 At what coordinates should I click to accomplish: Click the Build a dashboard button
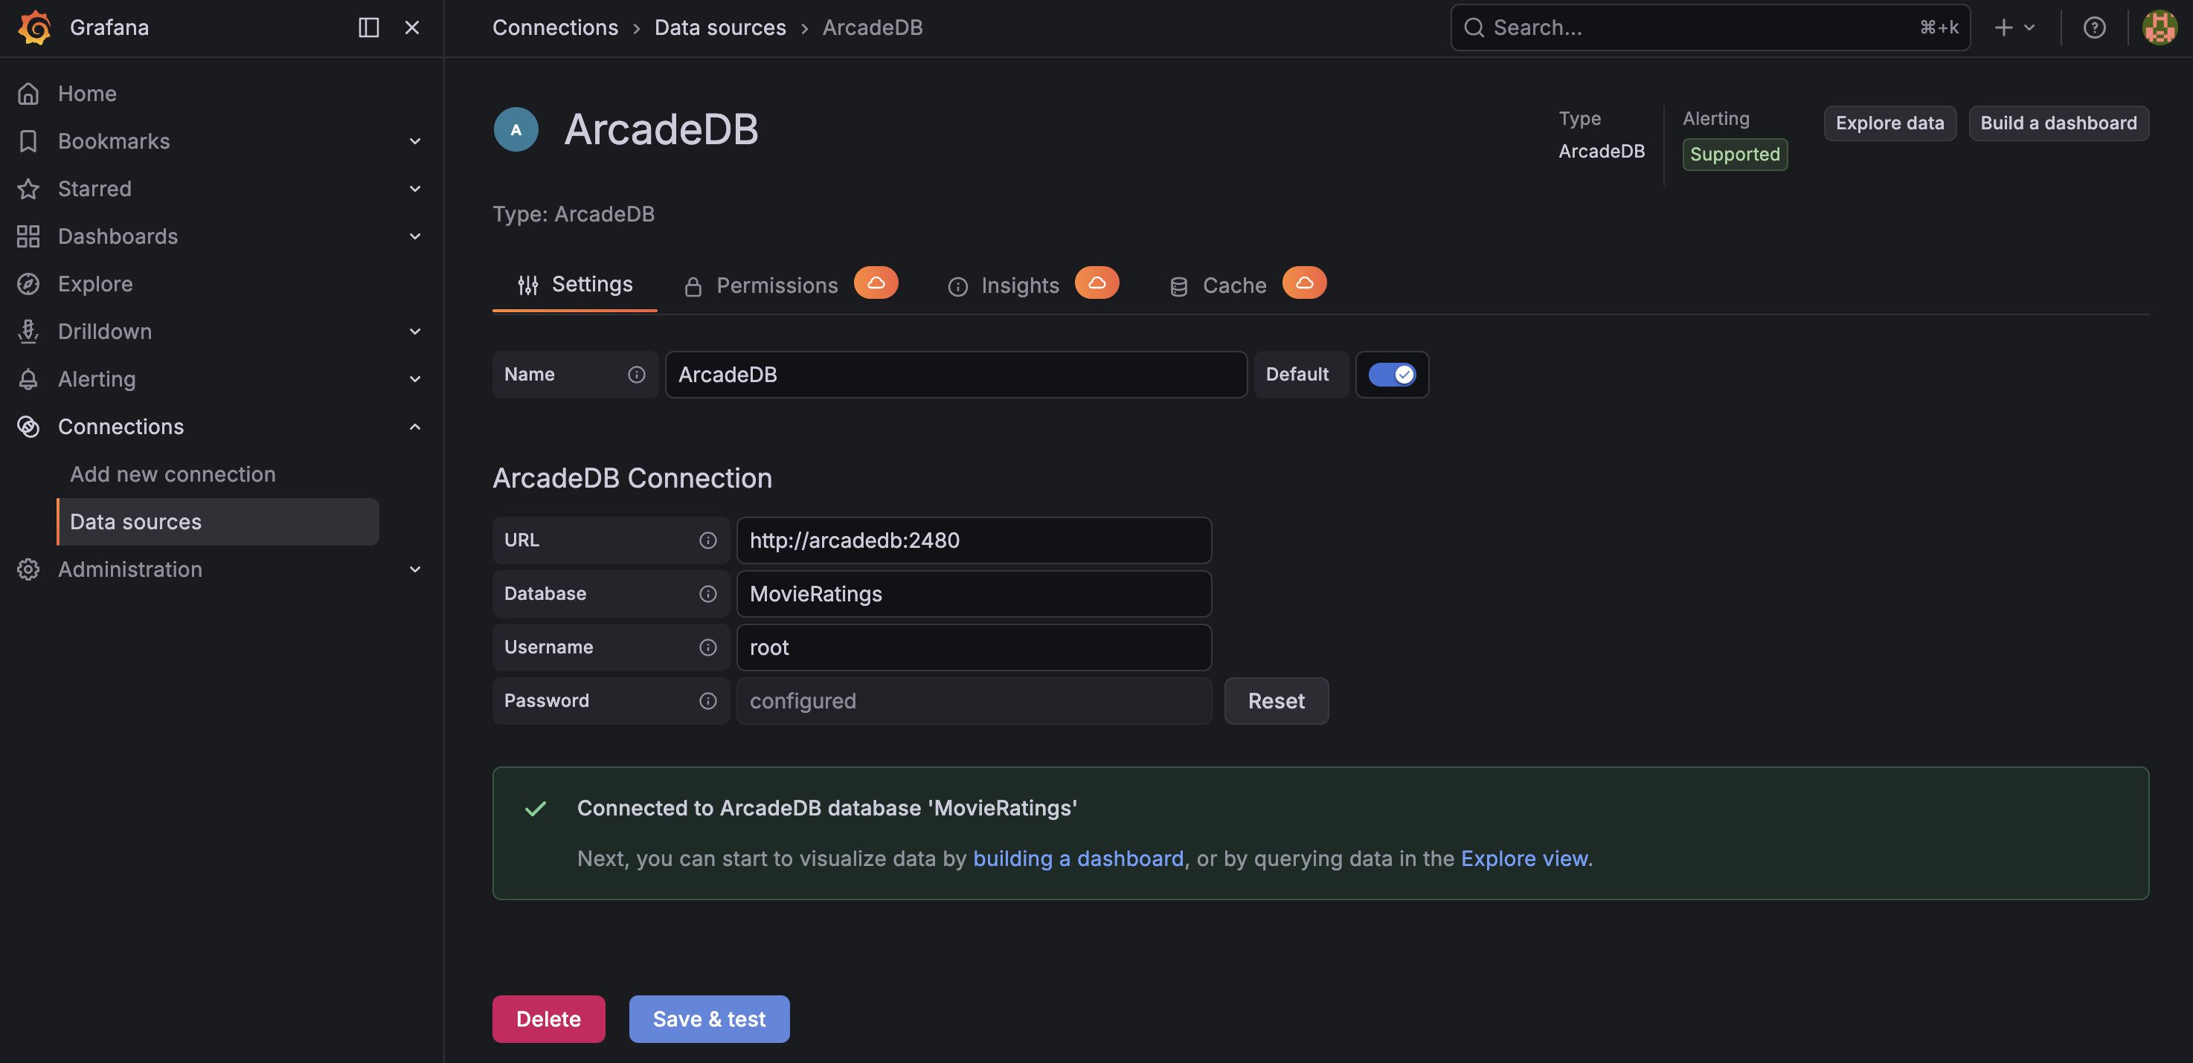coord(2058,123)
